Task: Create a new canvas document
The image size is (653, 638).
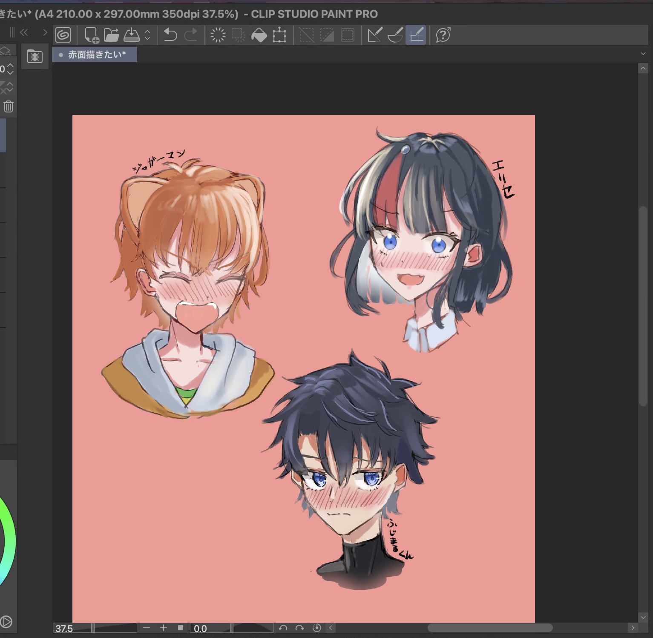Action: click(x=91, y=35)
